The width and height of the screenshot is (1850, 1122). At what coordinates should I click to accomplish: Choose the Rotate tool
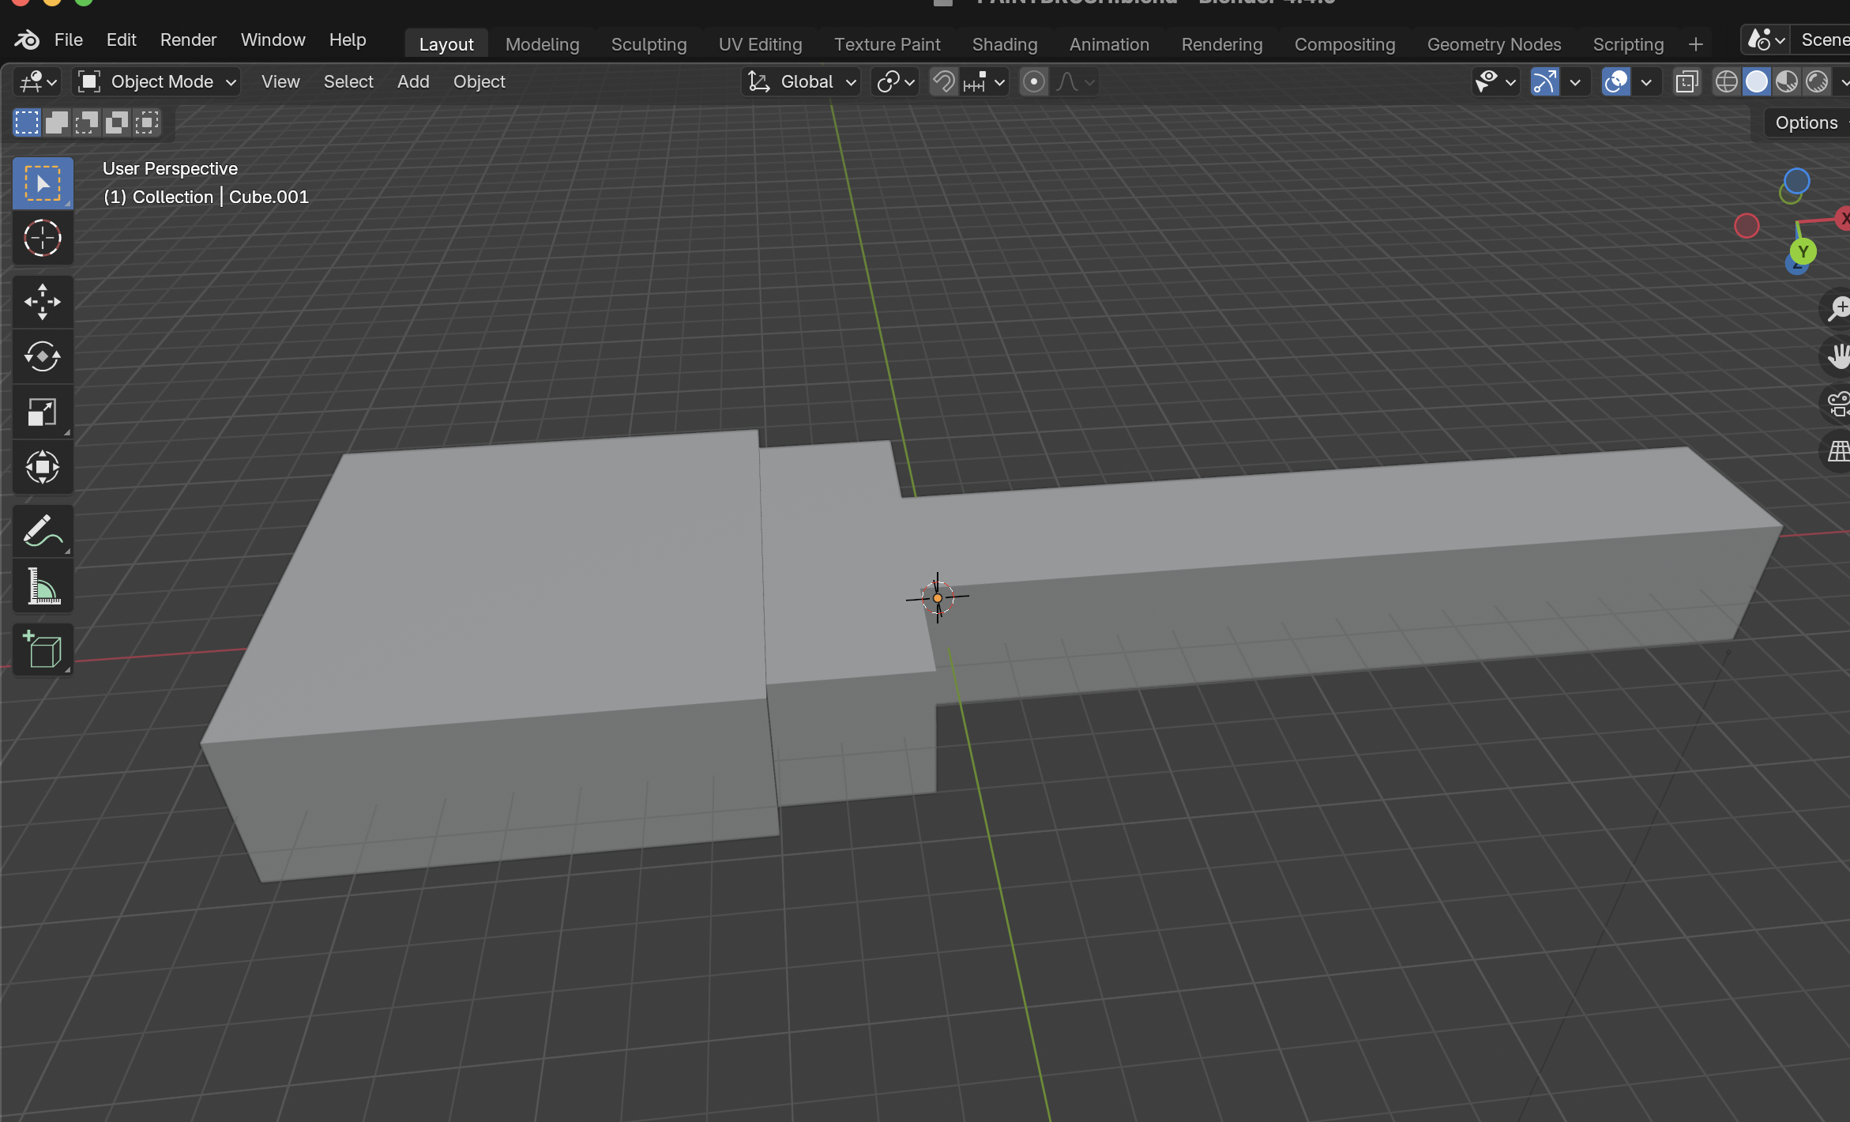click(x=43, y=356)
